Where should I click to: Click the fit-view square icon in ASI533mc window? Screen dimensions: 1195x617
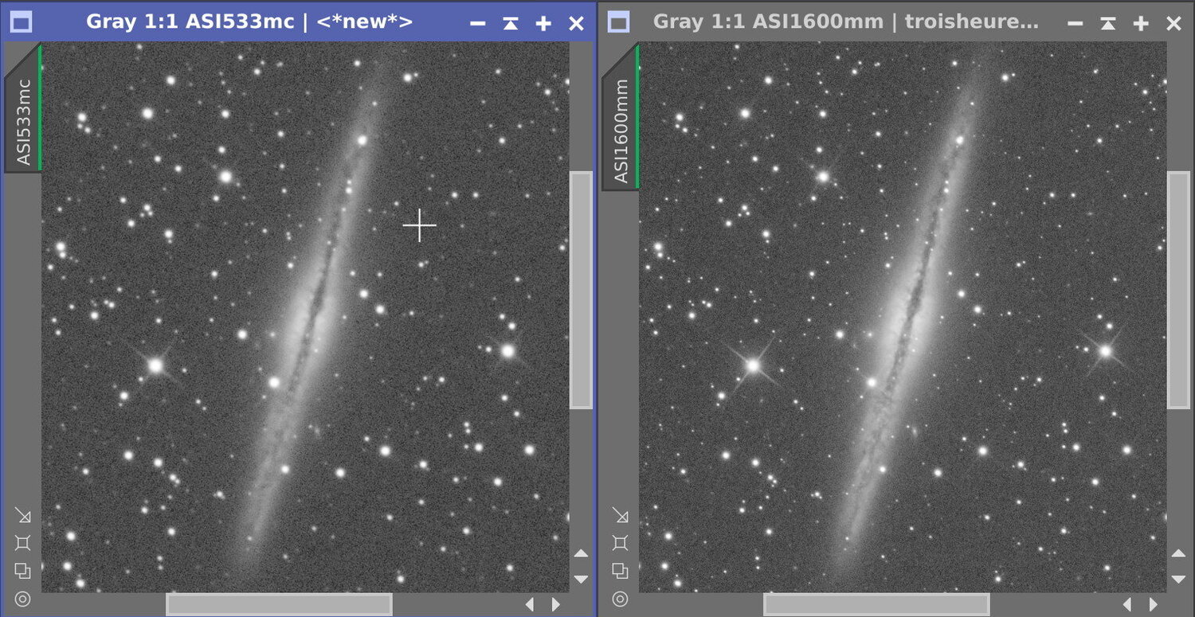tap(22, 543)
